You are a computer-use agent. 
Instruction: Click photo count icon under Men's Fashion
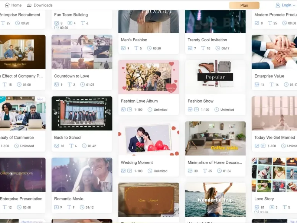click(123, 48)
